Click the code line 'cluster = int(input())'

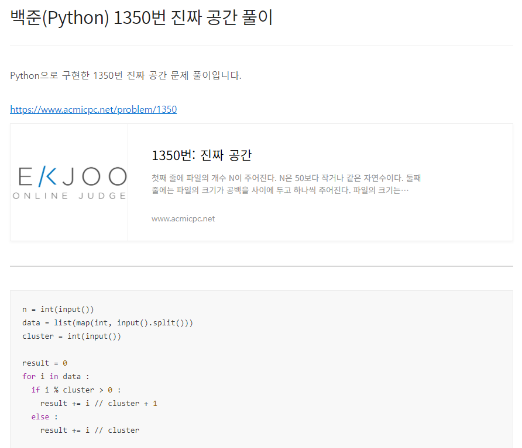coord(71,336)
